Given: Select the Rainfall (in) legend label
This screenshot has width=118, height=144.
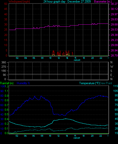Looking at the screenshot, I should (7, 83).
